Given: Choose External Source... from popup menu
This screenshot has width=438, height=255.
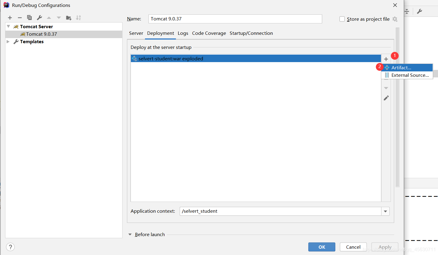Looking at the screenshot, I should click(x=407, y=75).
